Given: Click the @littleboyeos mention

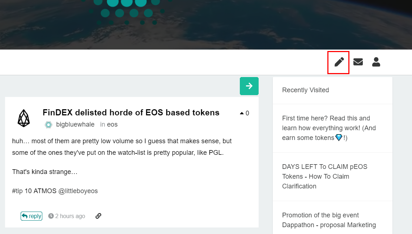Looking at the screenshot, I should [x=78, y=191].
